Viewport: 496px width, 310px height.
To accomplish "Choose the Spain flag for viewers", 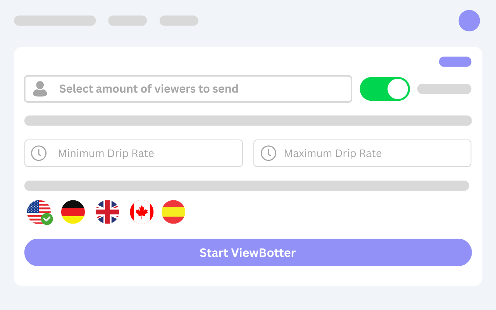I will point(173,212).
